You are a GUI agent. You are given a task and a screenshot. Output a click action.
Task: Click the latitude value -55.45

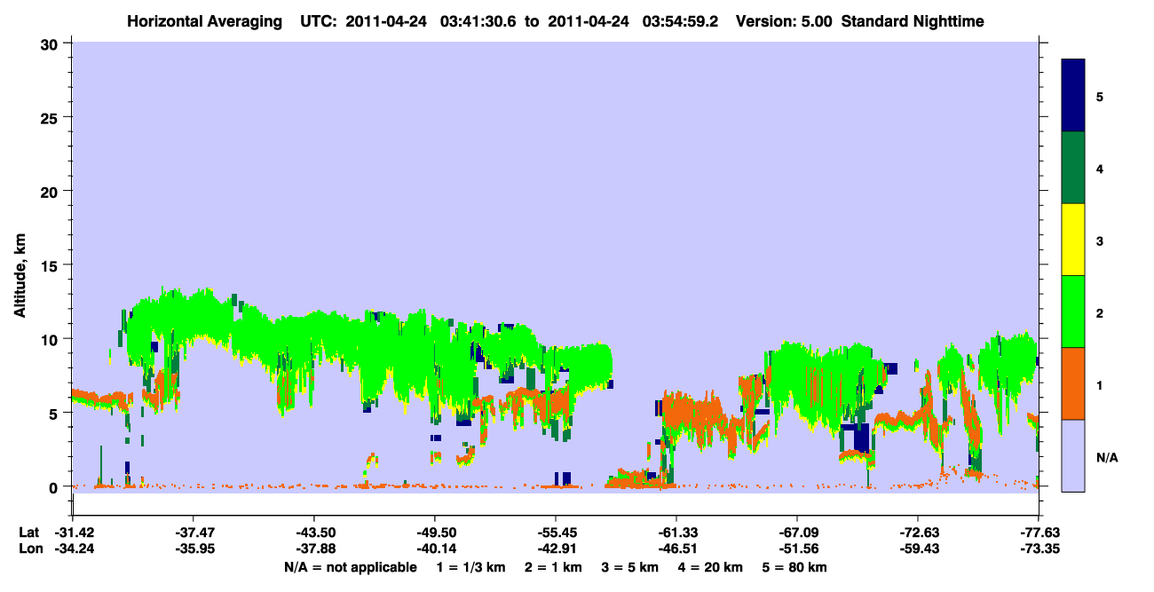click(x=556, y=533)
